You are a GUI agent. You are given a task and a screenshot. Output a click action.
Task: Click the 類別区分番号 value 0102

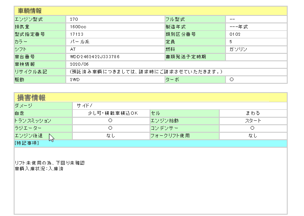pyautogui.click(x=235, y=34)
